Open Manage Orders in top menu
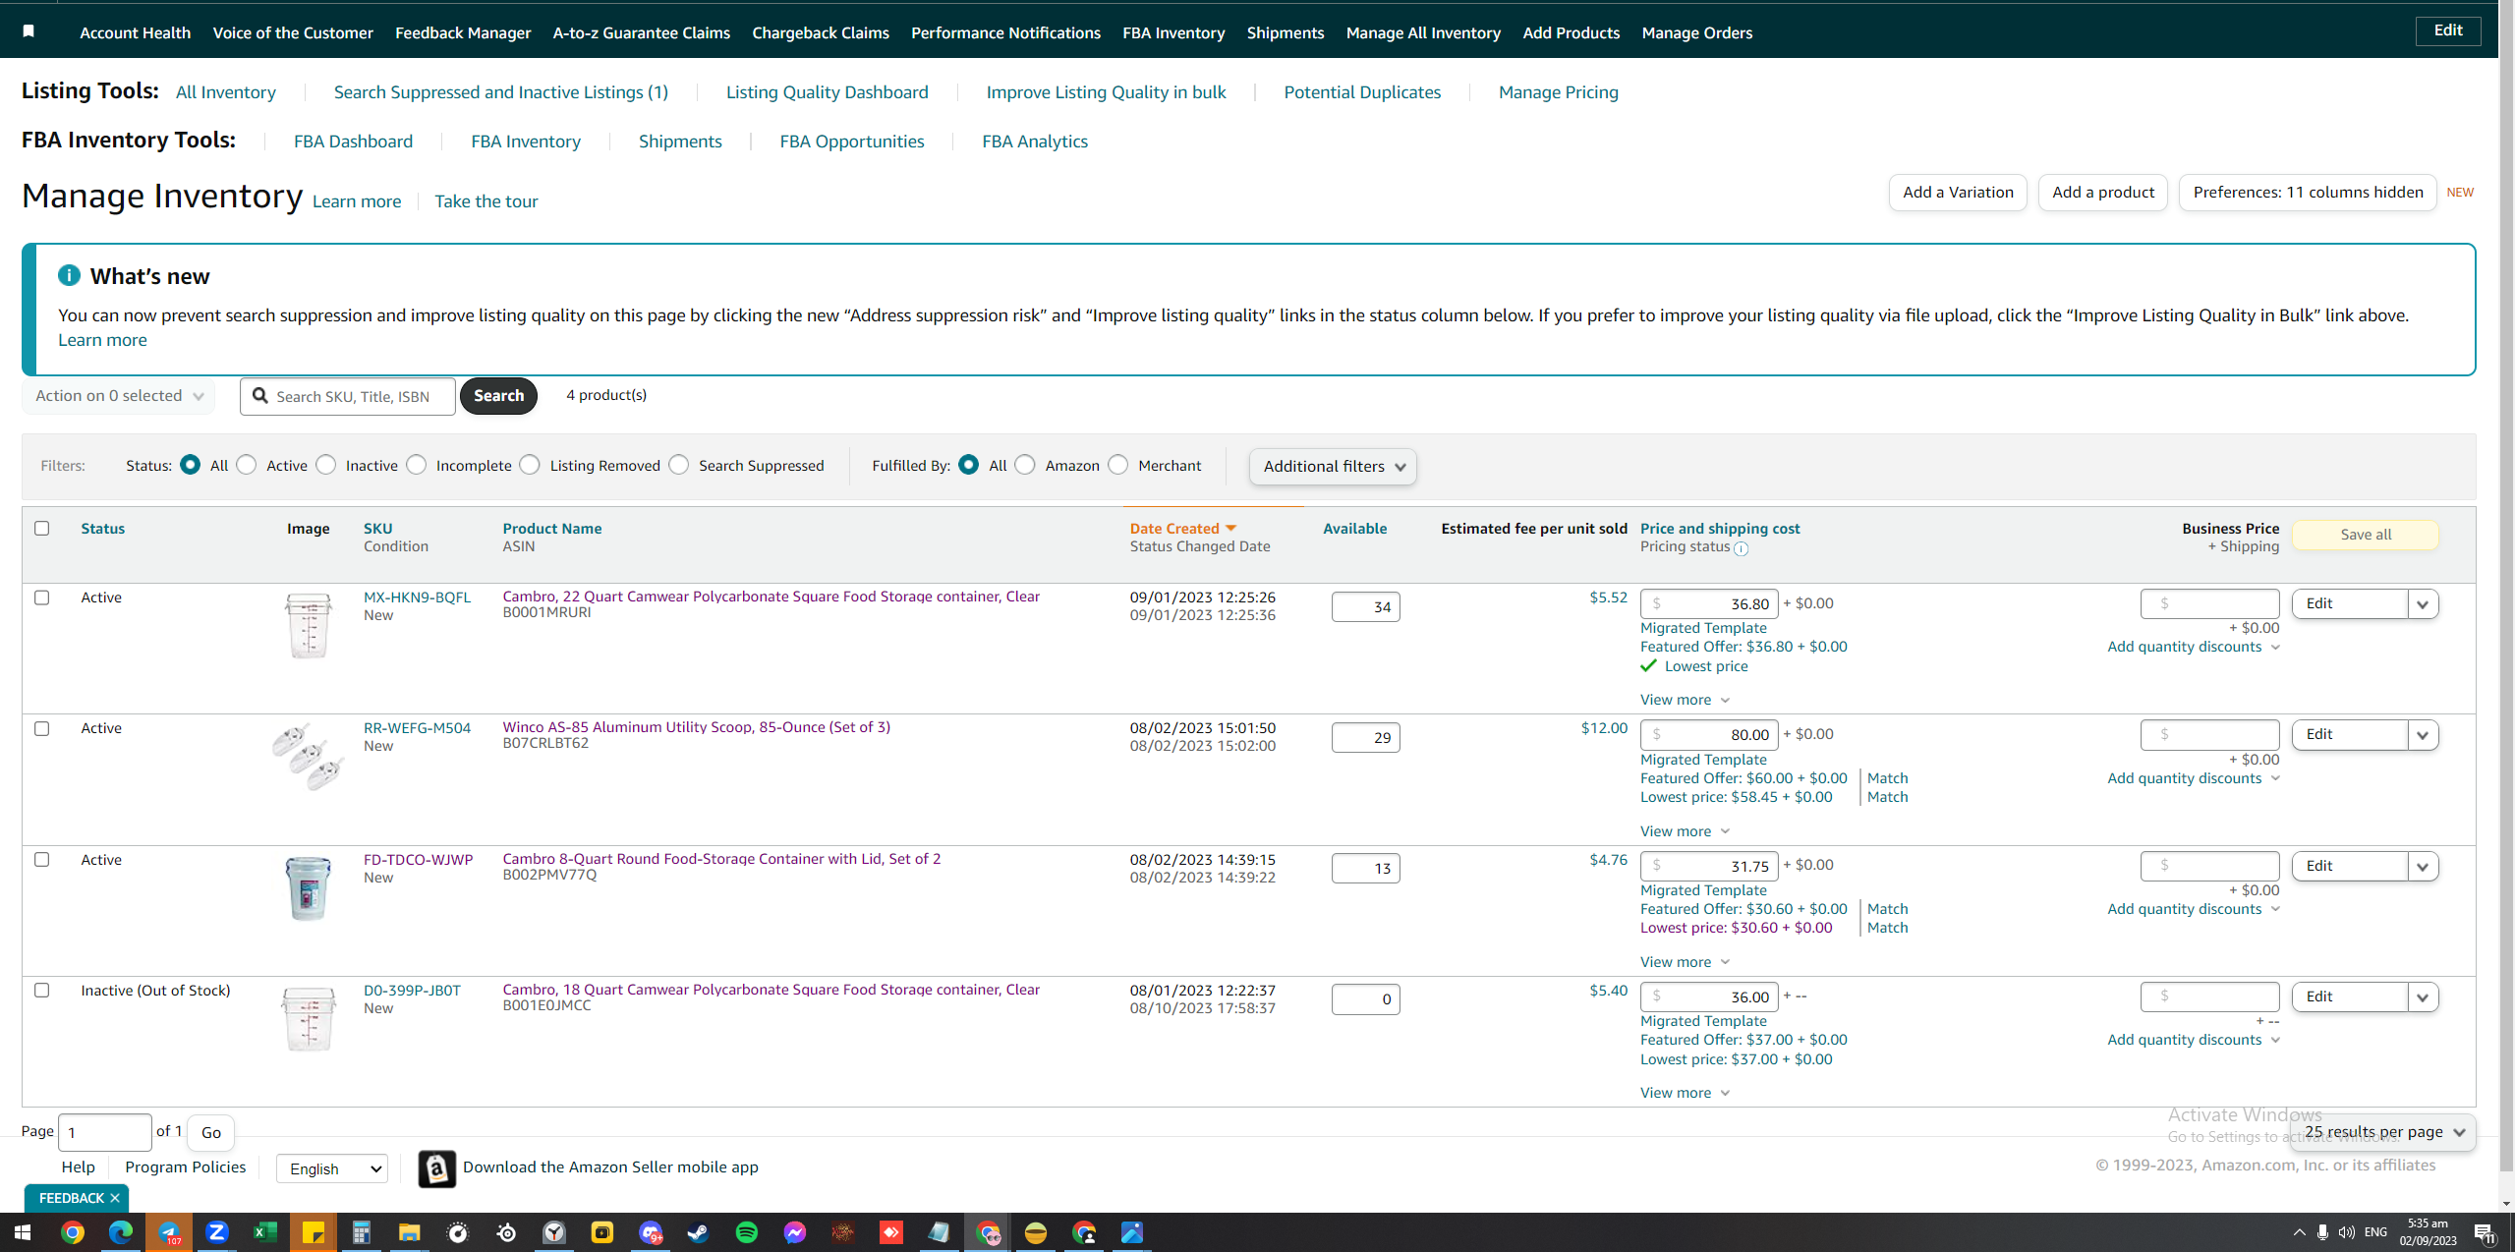2515x1252 pixels. point(1696,32)
